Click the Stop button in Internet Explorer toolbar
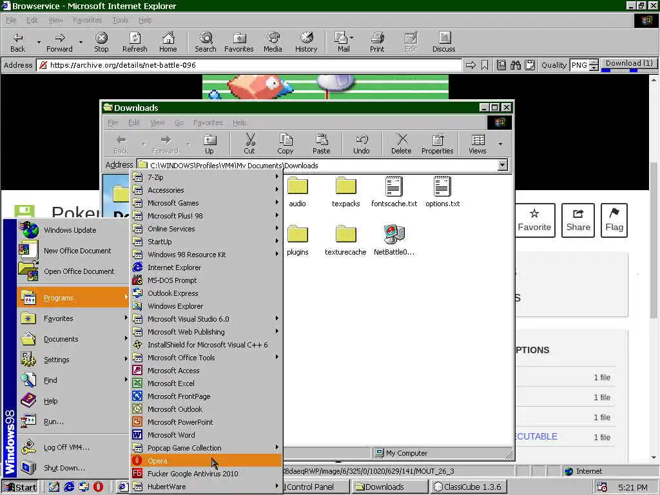The image size is (660, 495). pos(101,42)
